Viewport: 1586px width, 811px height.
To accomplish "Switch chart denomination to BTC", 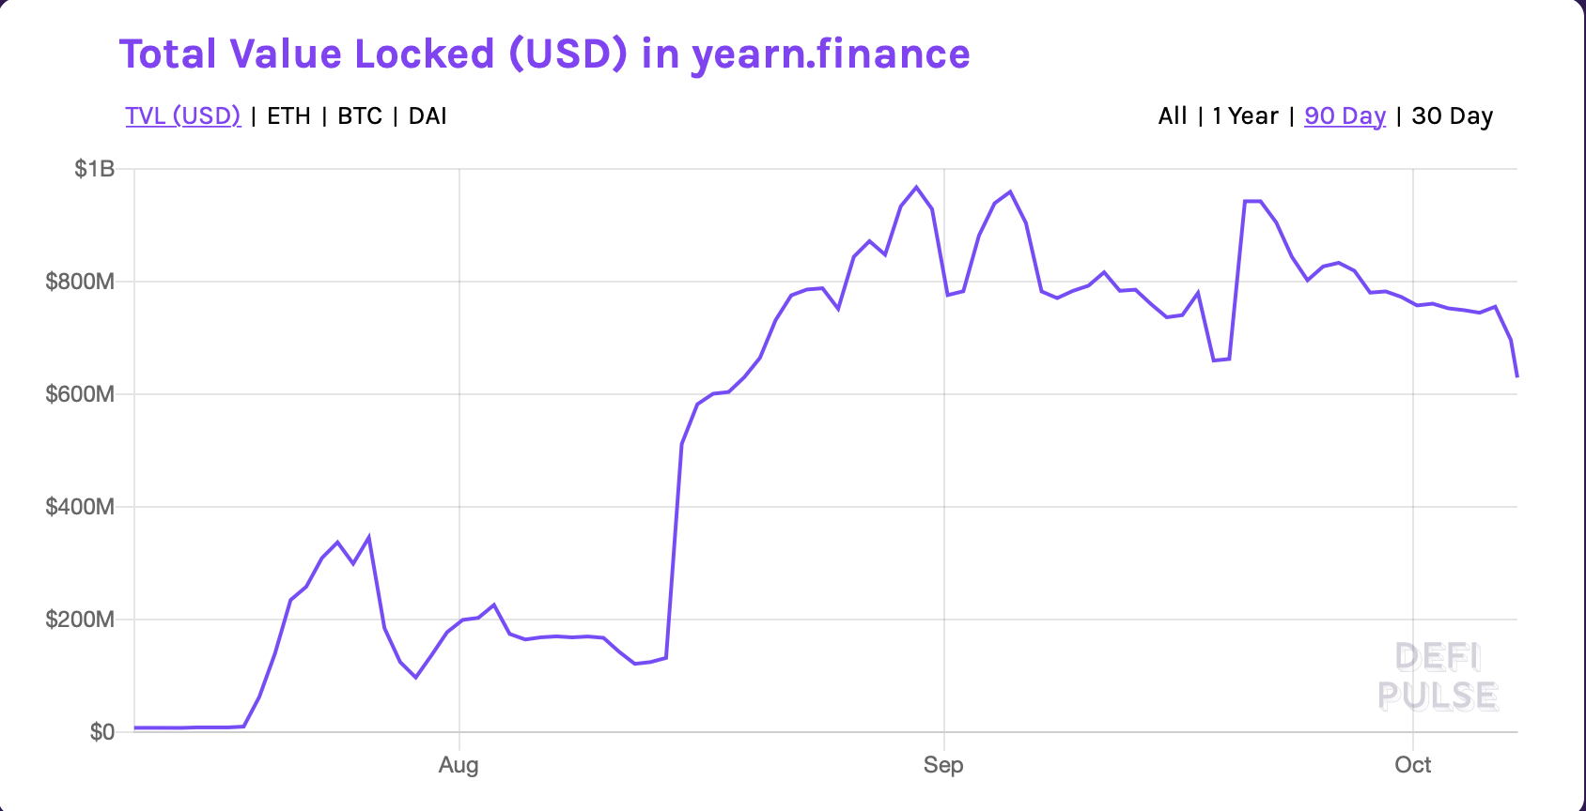I will click(360, 116).
